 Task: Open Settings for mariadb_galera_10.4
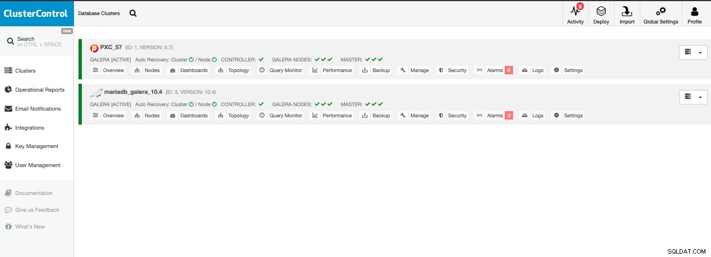(x=569, y=116)
